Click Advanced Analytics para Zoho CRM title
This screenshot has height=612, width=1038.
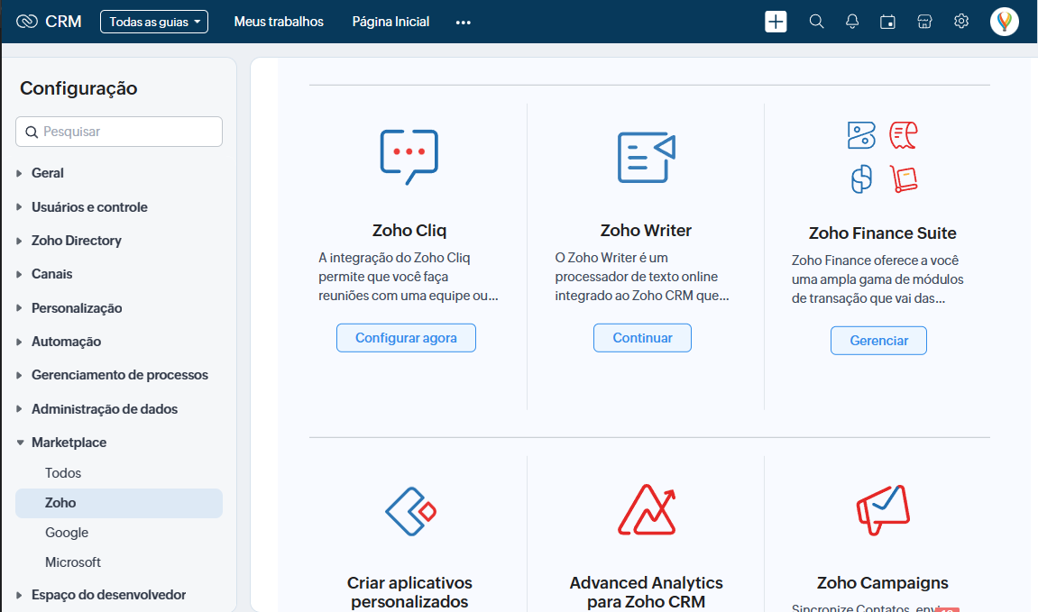click(646, 592)
